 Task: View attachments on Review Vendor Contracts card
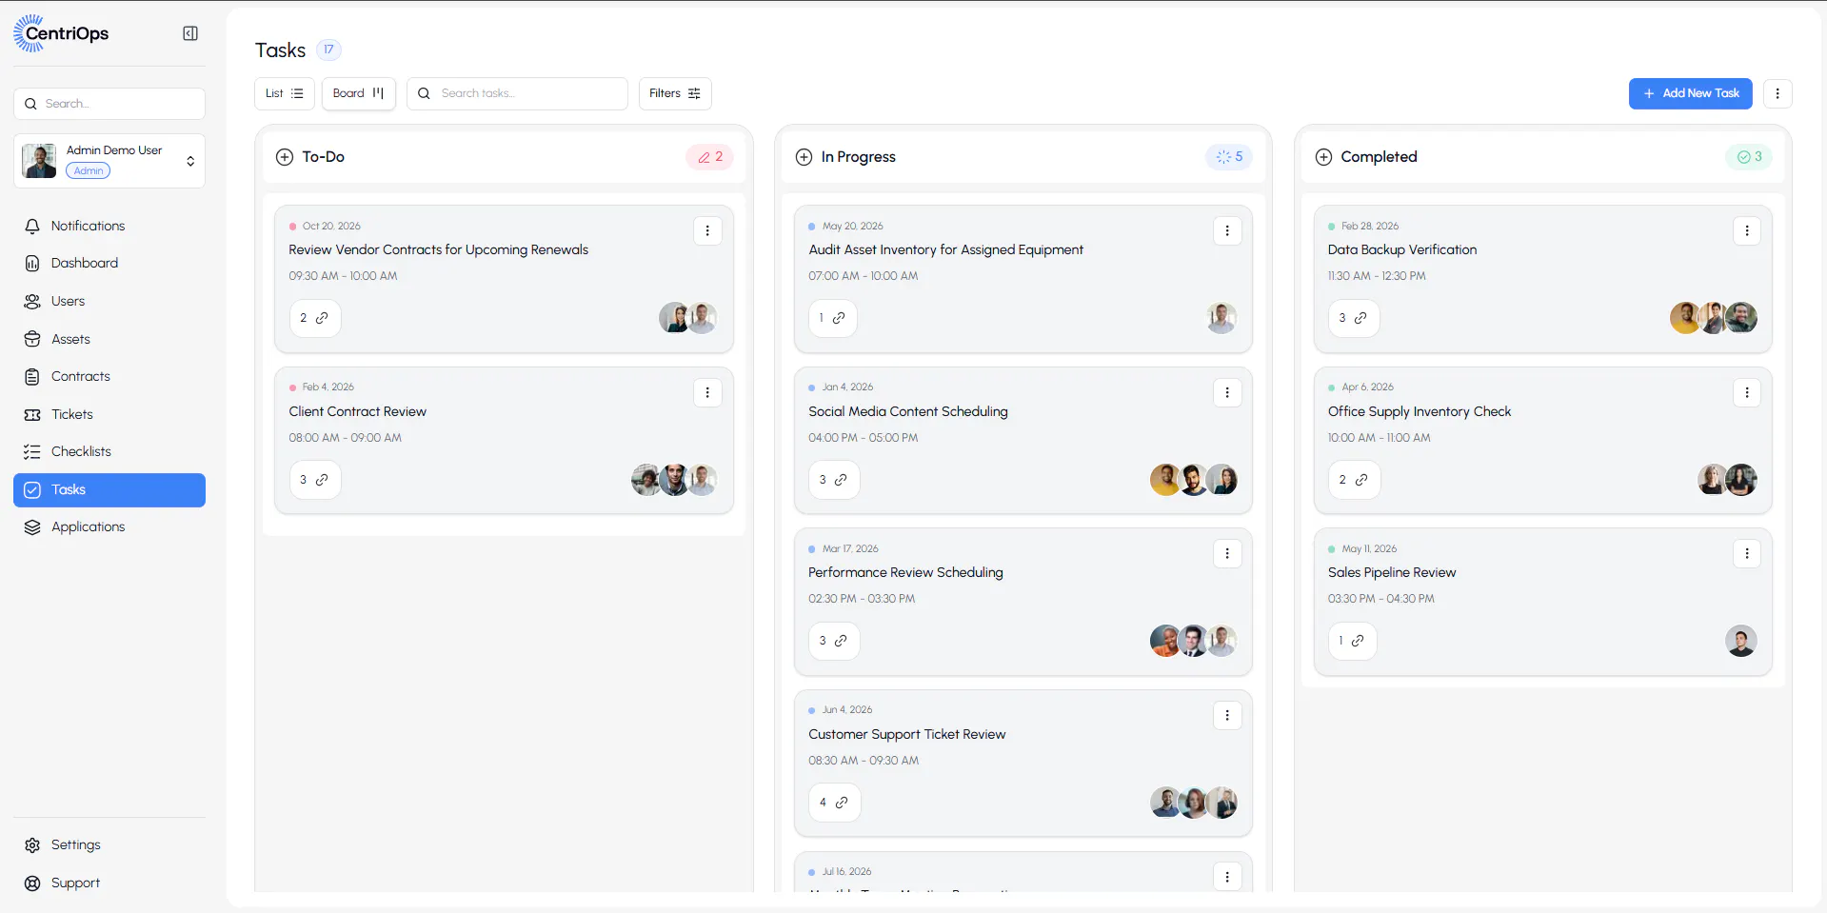[x=315, y=318]
